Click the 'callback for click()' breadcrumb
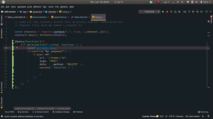213x119 pixels. click(x=46, y=108)
